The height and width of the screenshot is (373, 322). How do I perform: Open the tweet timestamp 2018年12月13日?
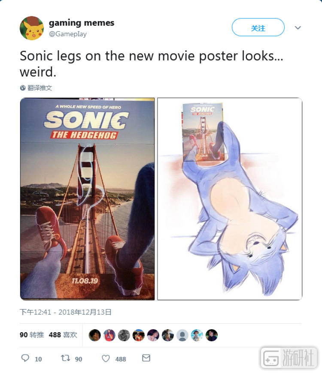click(66, 312)
